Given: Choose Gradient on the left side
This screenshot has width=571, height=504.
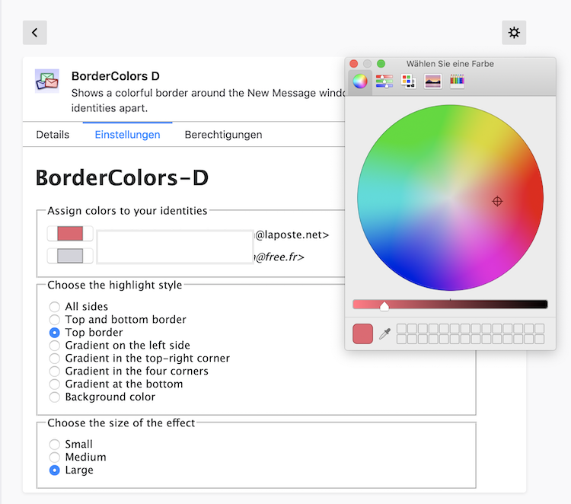Looking at the screenshot, I should click(55, 346).
